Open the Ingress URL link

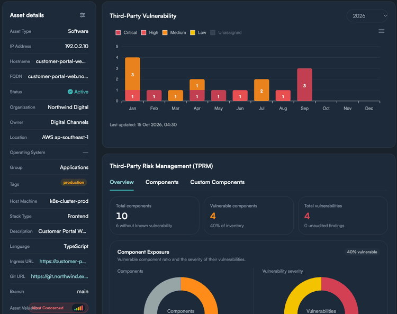[62, 262]
